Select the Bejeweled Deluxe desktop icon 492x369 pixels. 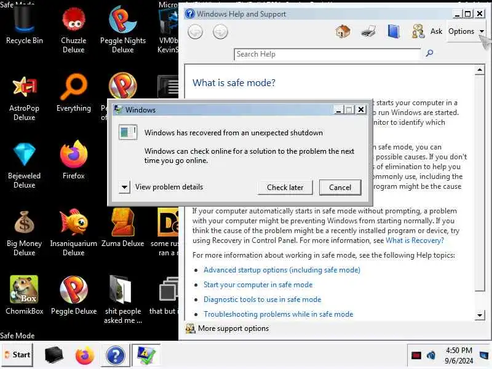[x=24, y=165]
